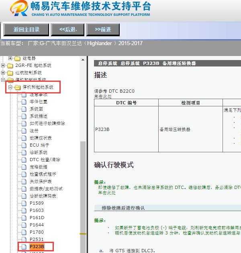Select the highlighted P323B code entry
The image size is (241, 253).
pos(37,247)
